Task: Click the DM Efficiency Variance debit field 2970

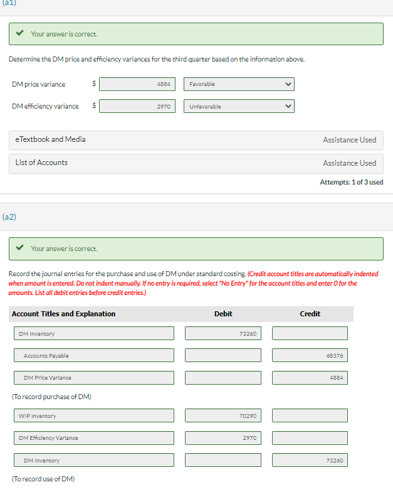Action: coord(223,438)
